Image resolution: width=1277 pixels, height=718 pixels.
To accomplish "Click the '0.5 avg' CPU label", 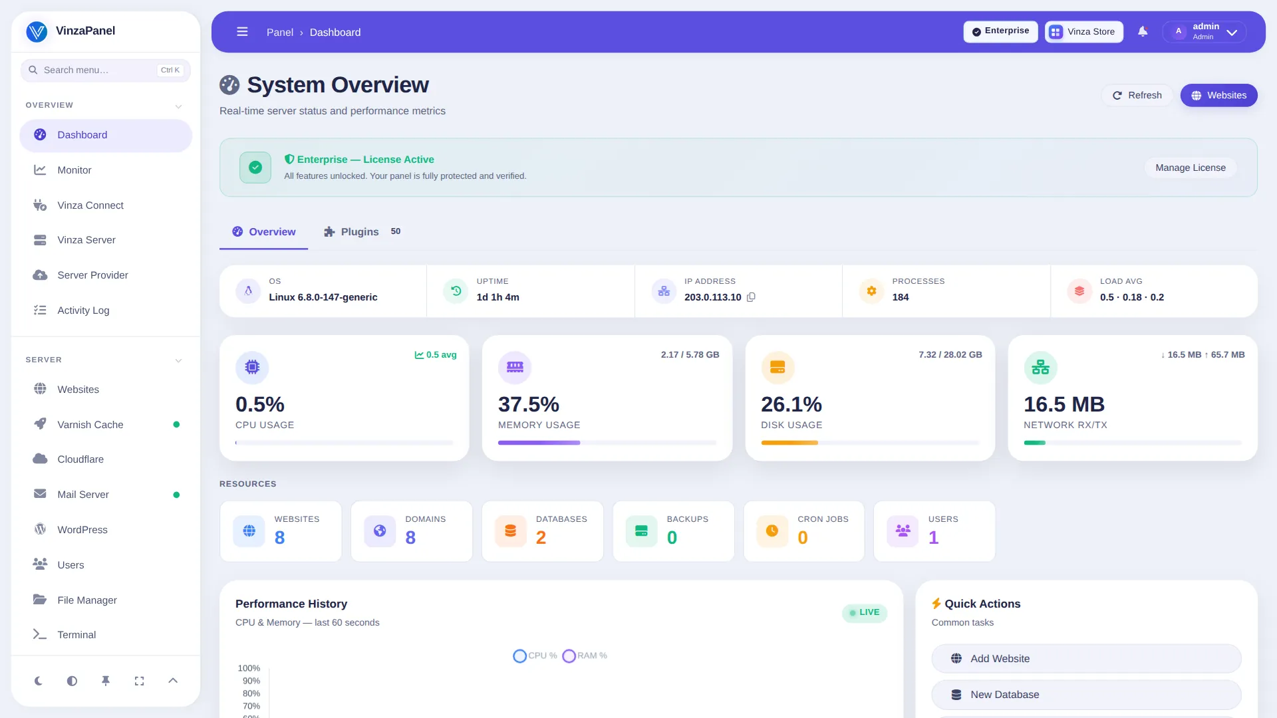I will (436, 355).
